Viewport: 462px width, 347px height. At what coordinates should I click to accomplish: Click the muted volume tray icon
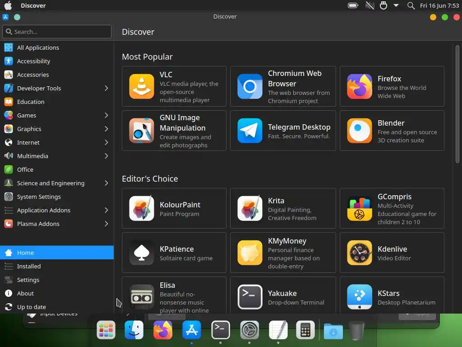coord(370,5)
